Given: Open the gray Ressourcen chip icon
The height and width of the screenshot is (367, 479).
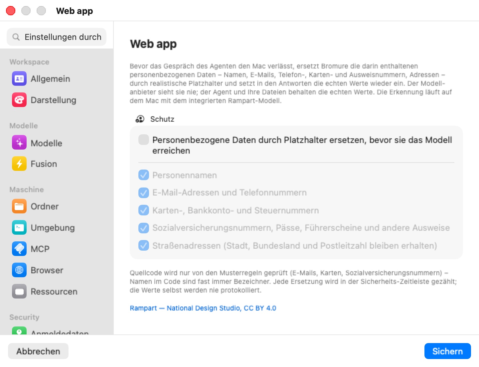Looking at the screenshot, I should click(x=19, y=292).
